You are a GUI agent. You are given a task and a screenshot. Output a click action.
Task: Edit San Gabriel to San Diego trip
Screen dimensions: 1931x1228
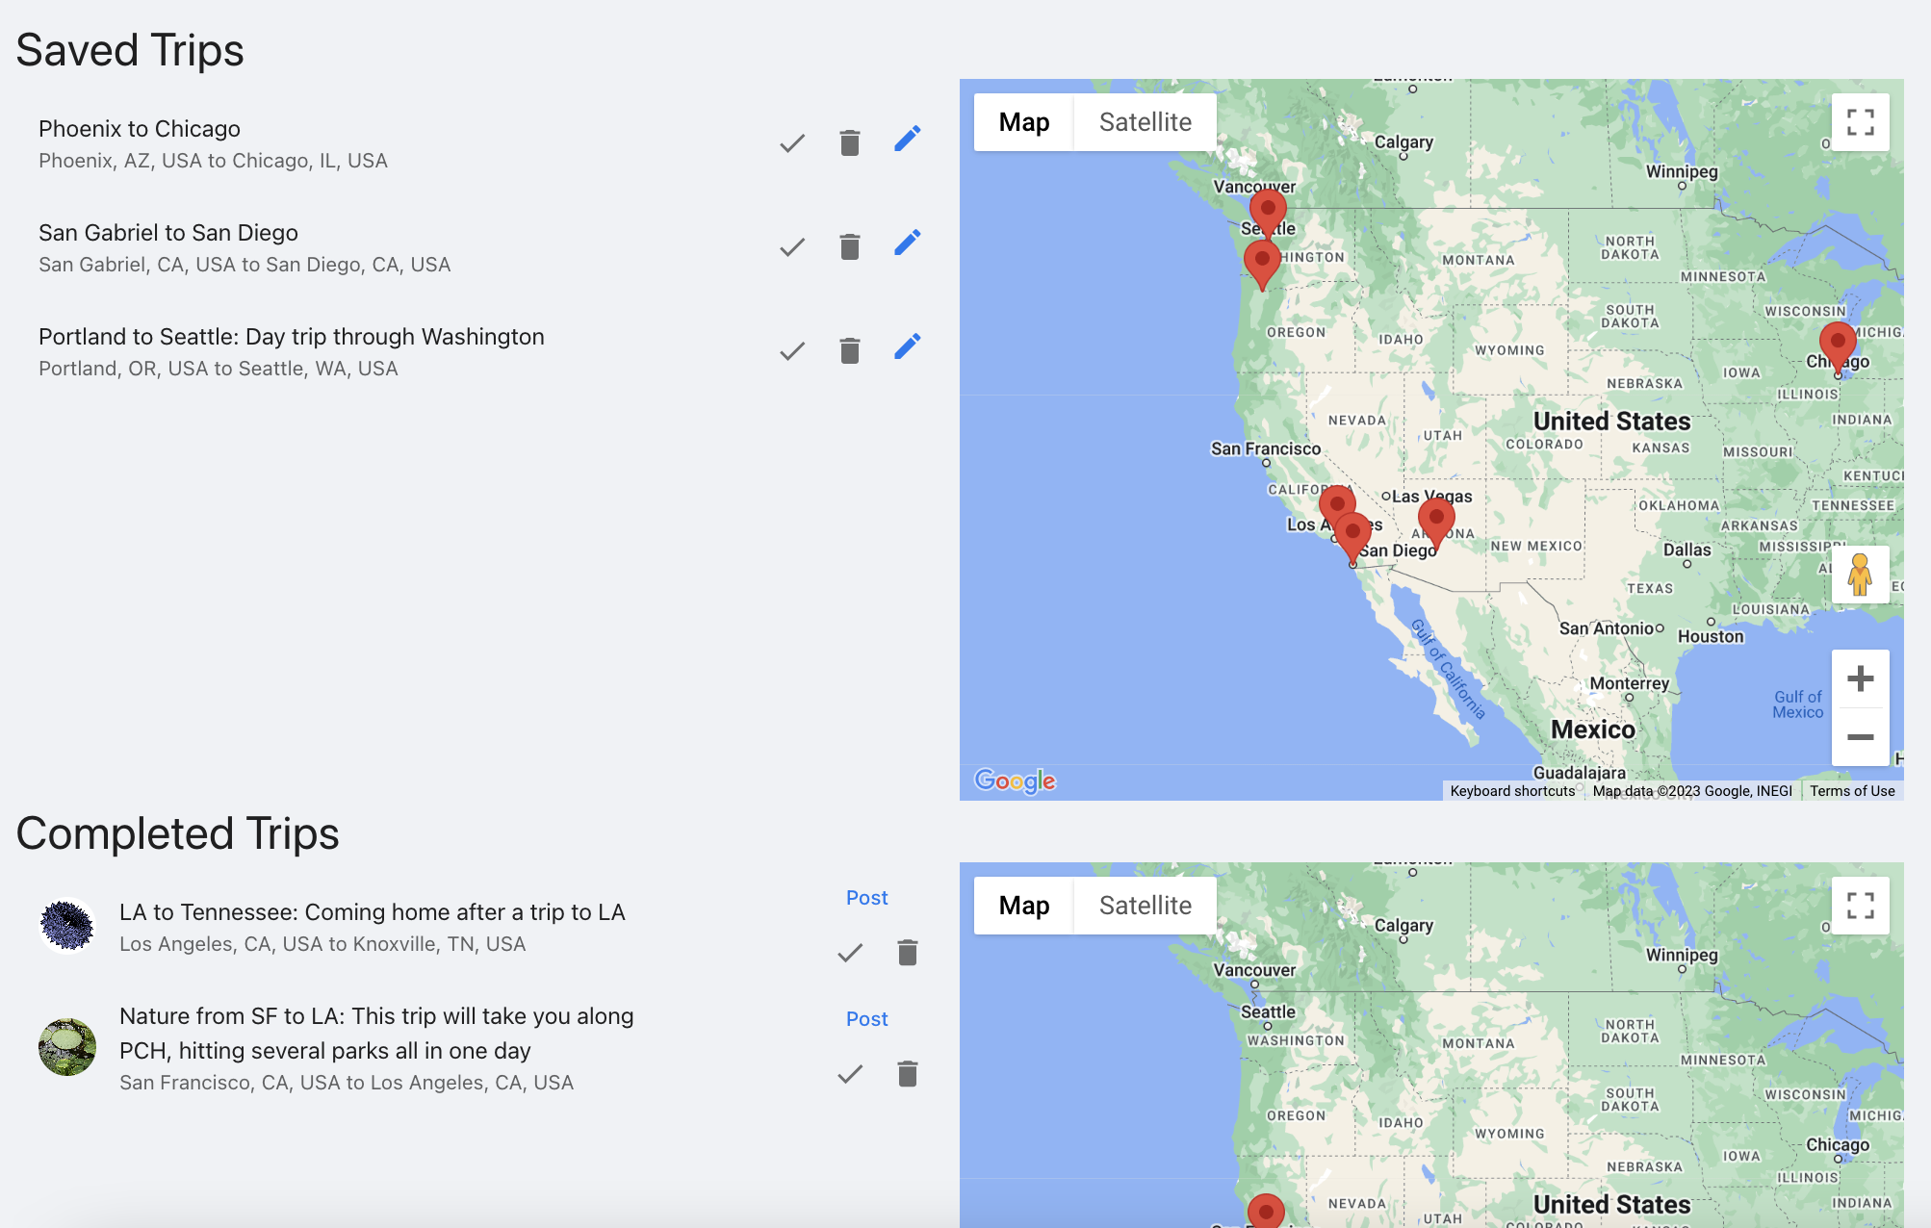click(907, 243)
